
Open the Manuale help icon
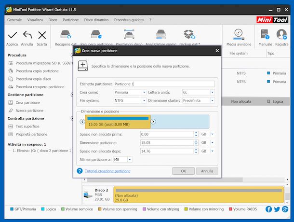(x=265, y=34)
